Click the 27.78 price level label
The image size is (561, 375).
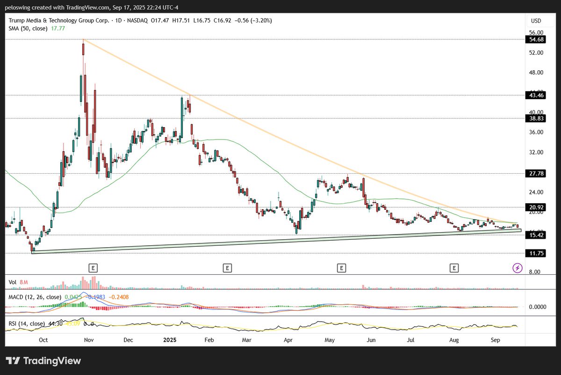coord(536,173)
